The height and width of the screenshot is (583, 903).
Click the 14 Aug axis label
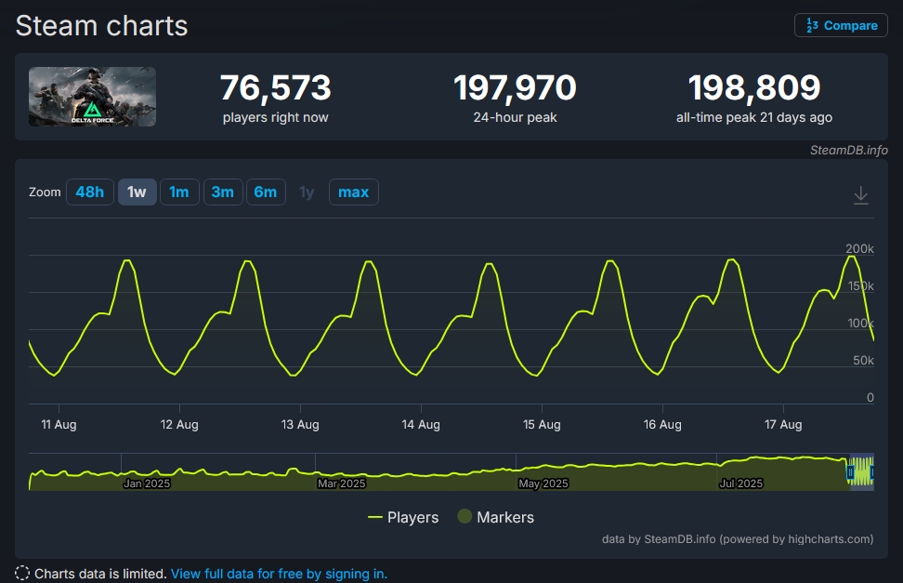(x=421, y=424)
